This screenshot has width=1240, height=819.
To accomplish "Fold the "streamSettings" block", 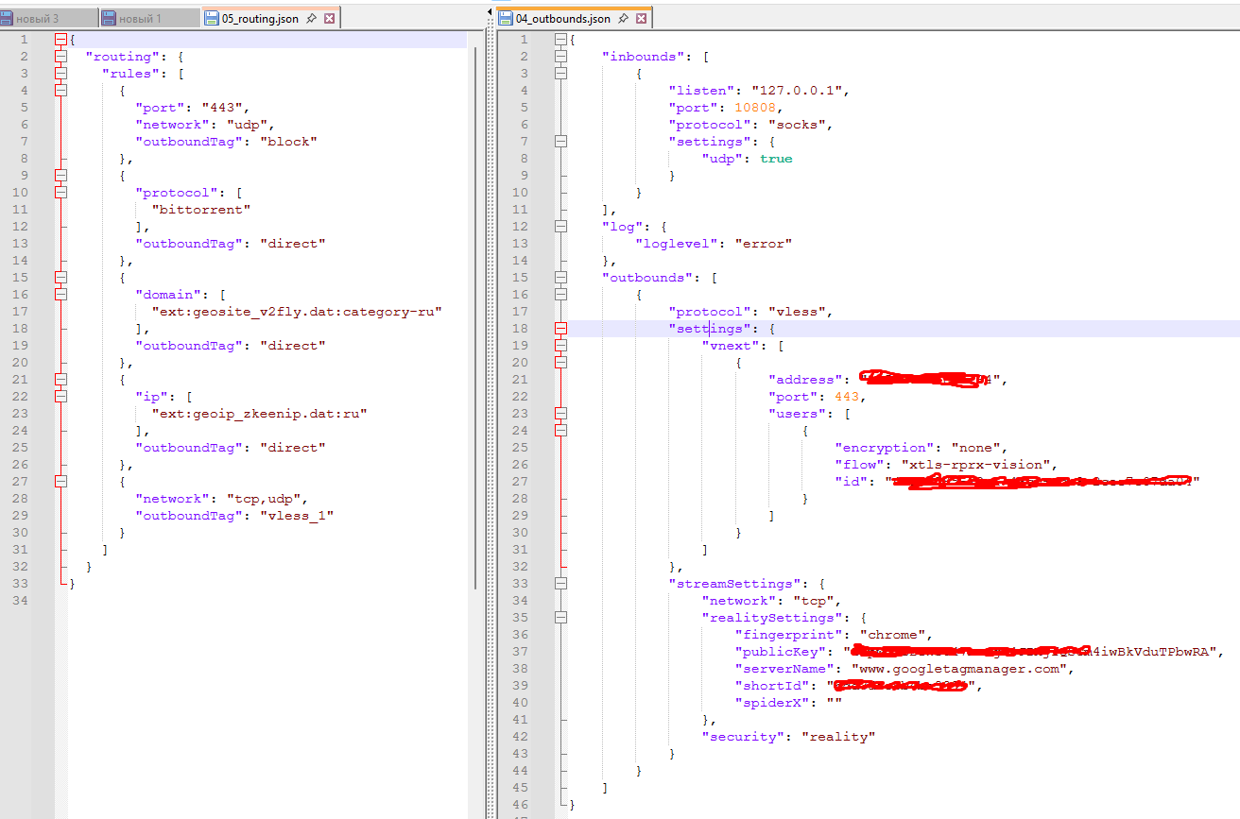I will click(x=560, y=584).
